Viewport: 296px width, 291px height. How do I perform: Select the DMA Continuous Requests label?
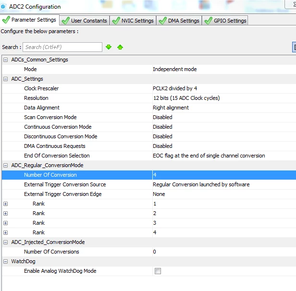point(55,146)
